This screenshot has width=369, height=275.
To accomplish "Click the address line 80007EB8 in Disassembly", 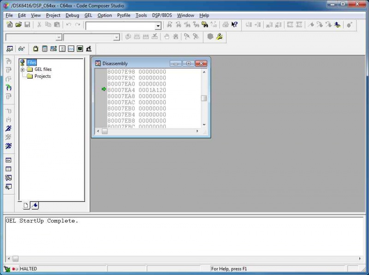I will click(137, 120).
